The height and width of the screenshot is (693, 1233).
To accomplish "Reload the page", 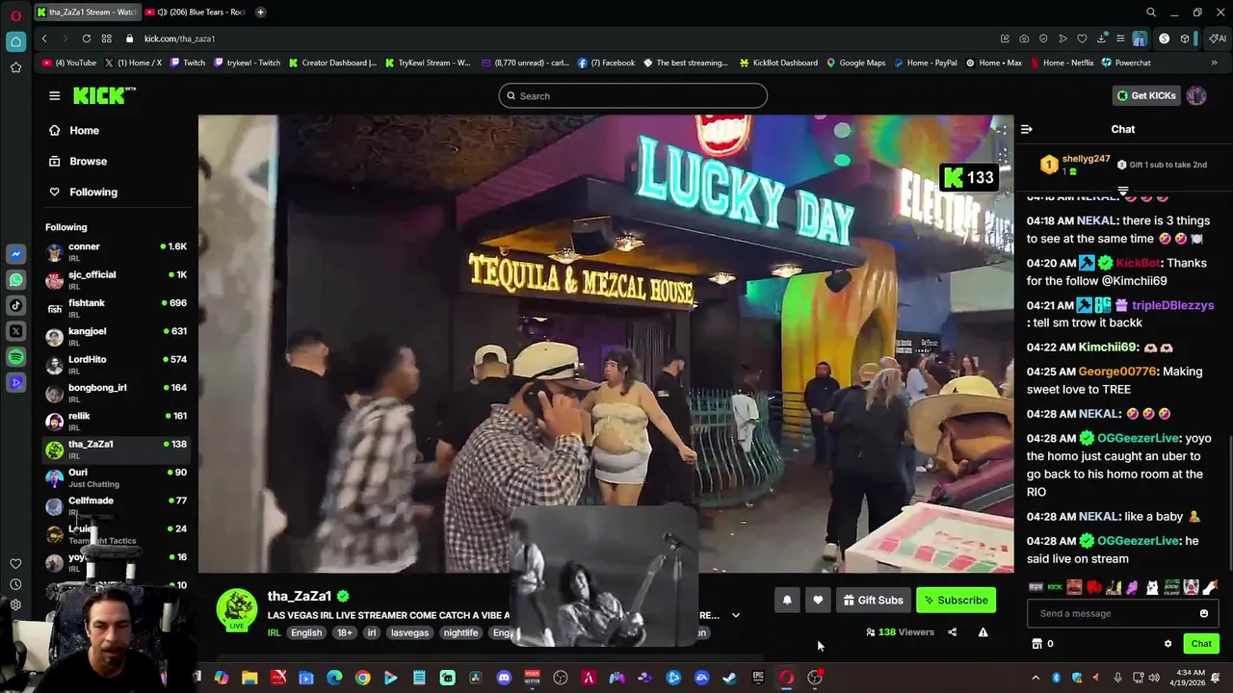I will [86, 38].
